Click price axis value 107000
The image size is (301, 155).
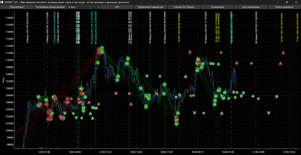pos(10,81)
